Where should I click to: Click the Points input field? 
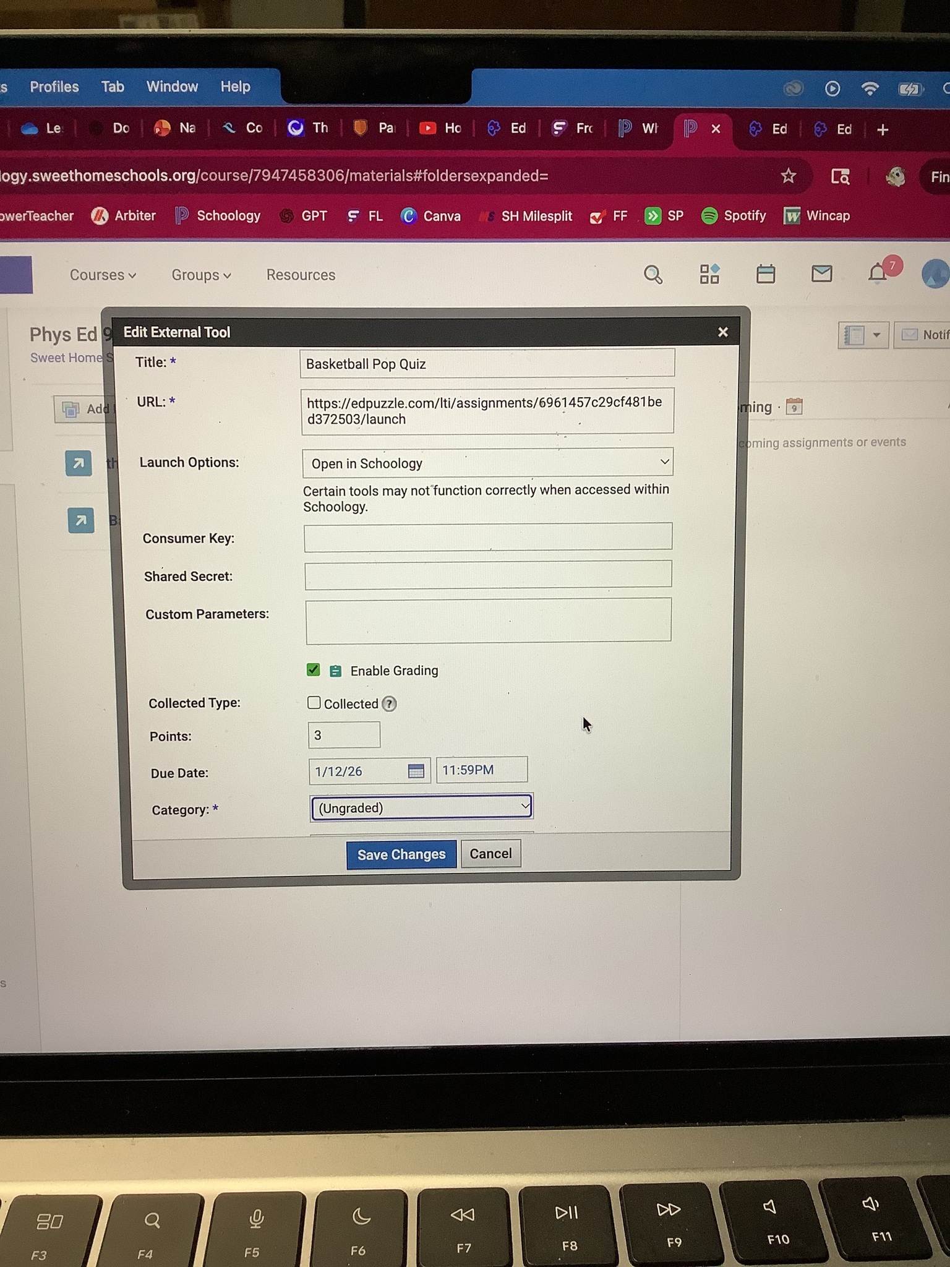point(344,736)
